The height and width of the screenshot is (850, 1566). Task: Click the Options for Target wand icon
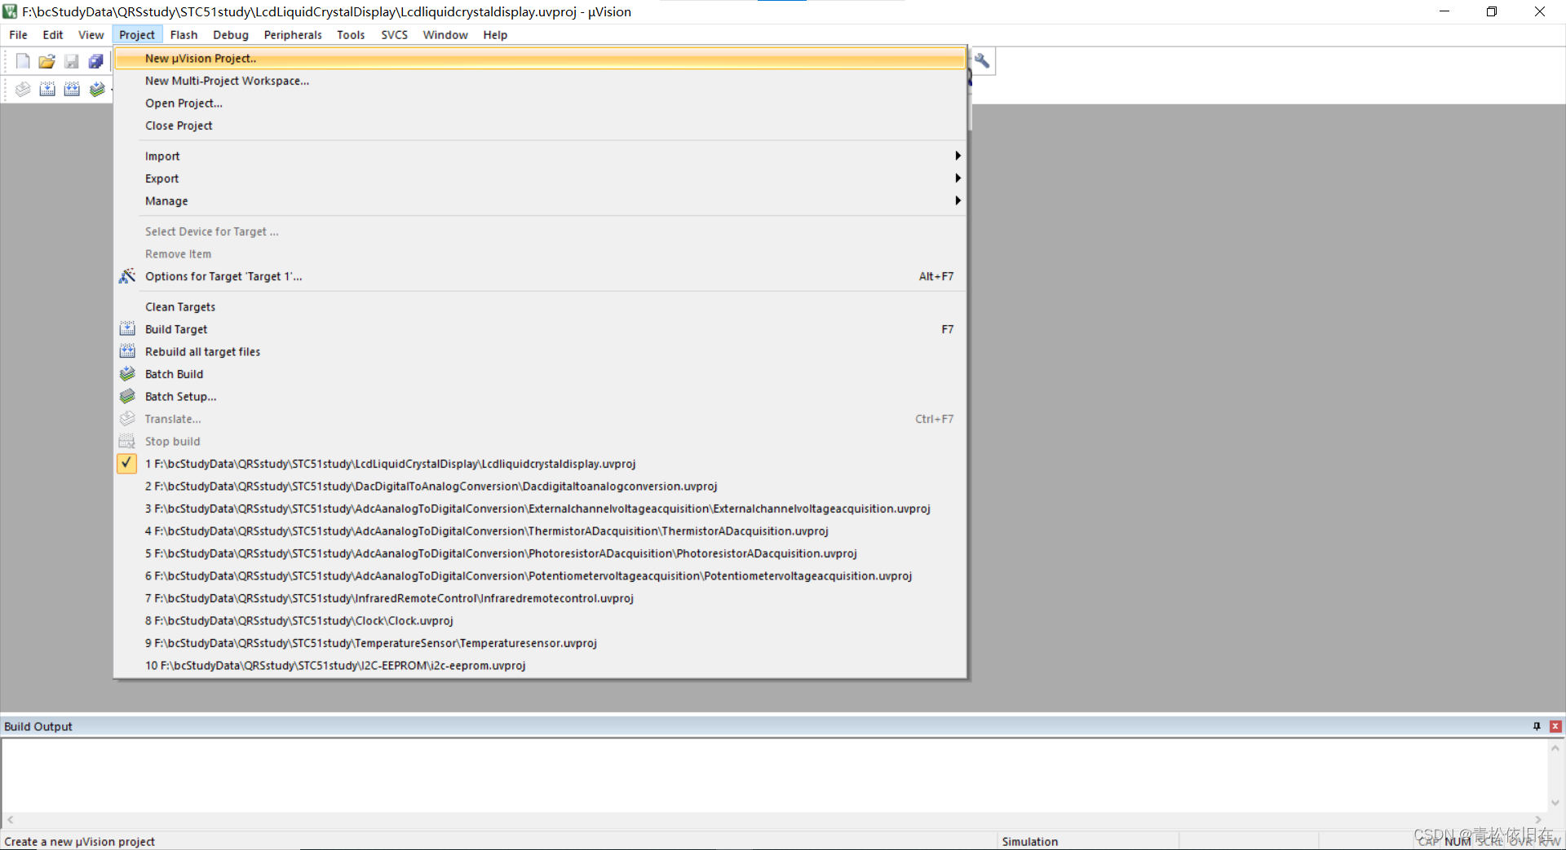coord(127,276)
